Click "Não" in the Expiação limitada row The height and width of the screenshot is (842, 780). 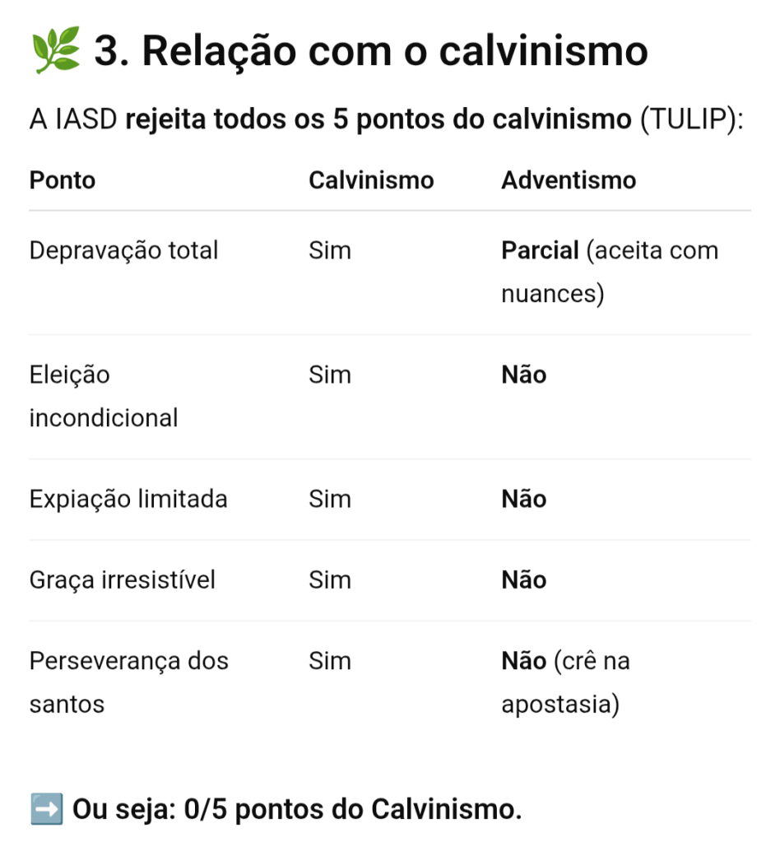(524, 499)
